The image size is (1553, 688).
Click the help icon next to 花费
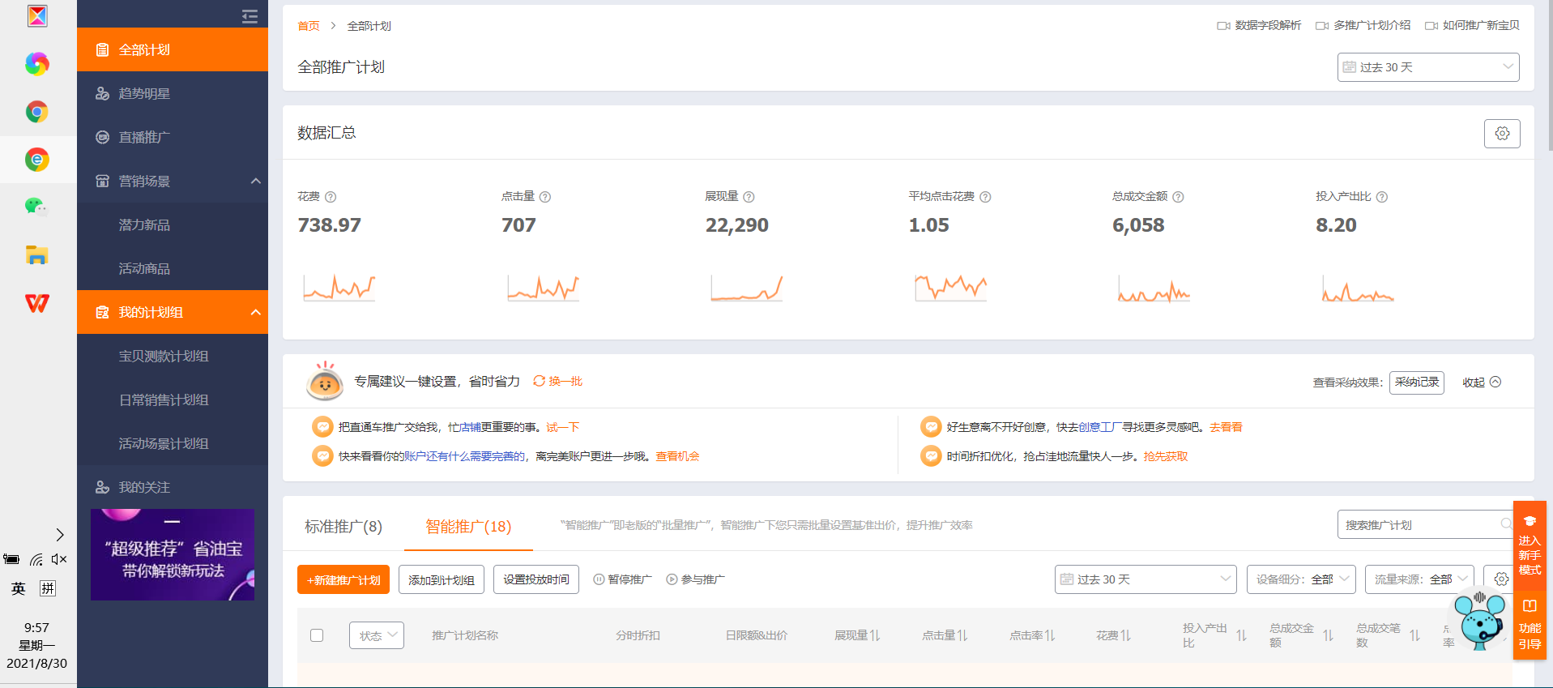(331, 197)
